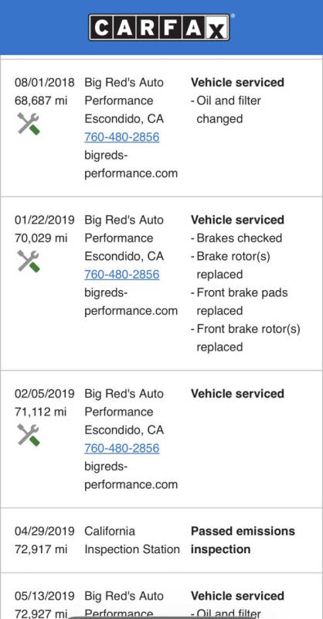The image size is (323, 619).
Task: Select the 'Brakes checked' service line
Action: 236,238
